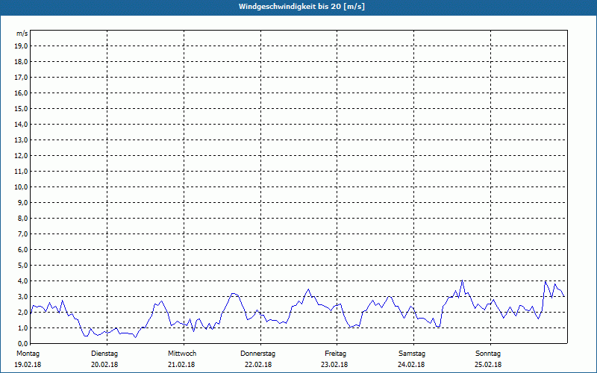Select the 6,0 y-axis value
Screen dimensions: 597x373
pyautogui.click(x=22, y=250)
